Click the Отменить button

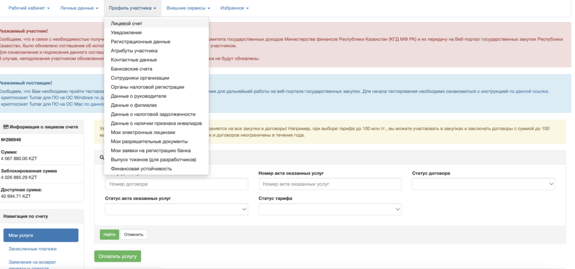point(134,234)
